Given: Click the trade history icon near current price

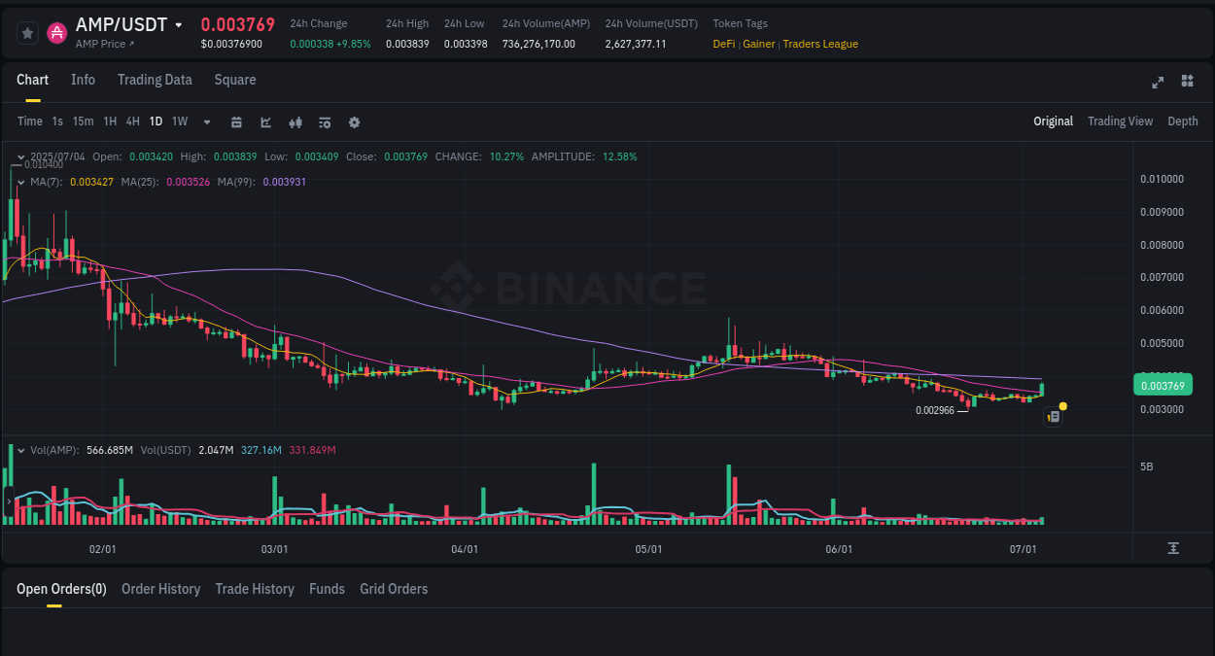Looking at the screenshot, I should (x=1053, y=416).
